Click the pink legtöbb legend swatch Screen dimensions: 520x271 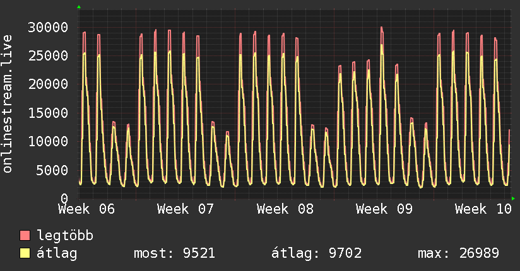[25, 235]
